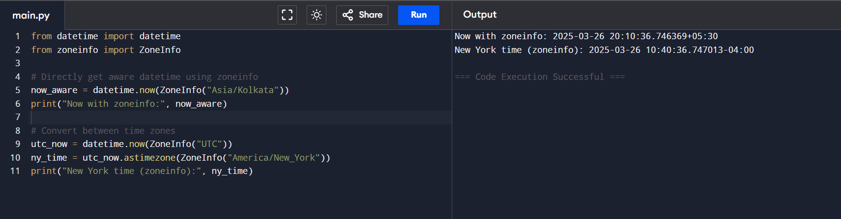Image resolution: width=841 pixels, height=219 pixels.
Task: Select the main.py file tab
Action: (31, 15)
